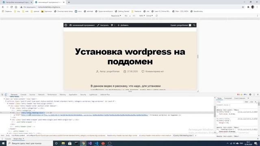This screenshot has width=260, height=146.
Task: Open the Chrome profile avatar
Action: coord(253,7)
